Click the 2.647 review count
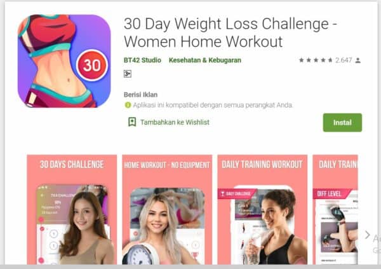The image size is (381, 269). (x=344, y=60)
